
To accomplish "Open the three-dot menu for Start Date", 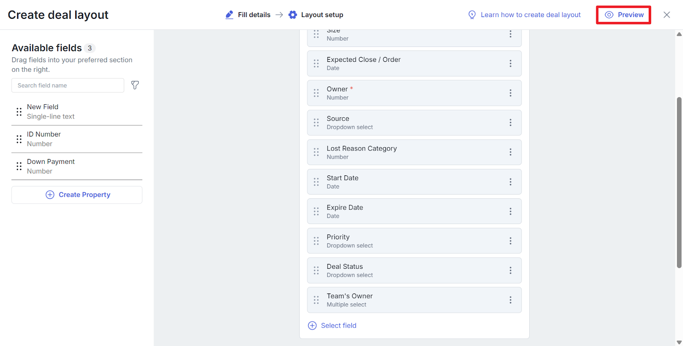I will click(510, 182).
